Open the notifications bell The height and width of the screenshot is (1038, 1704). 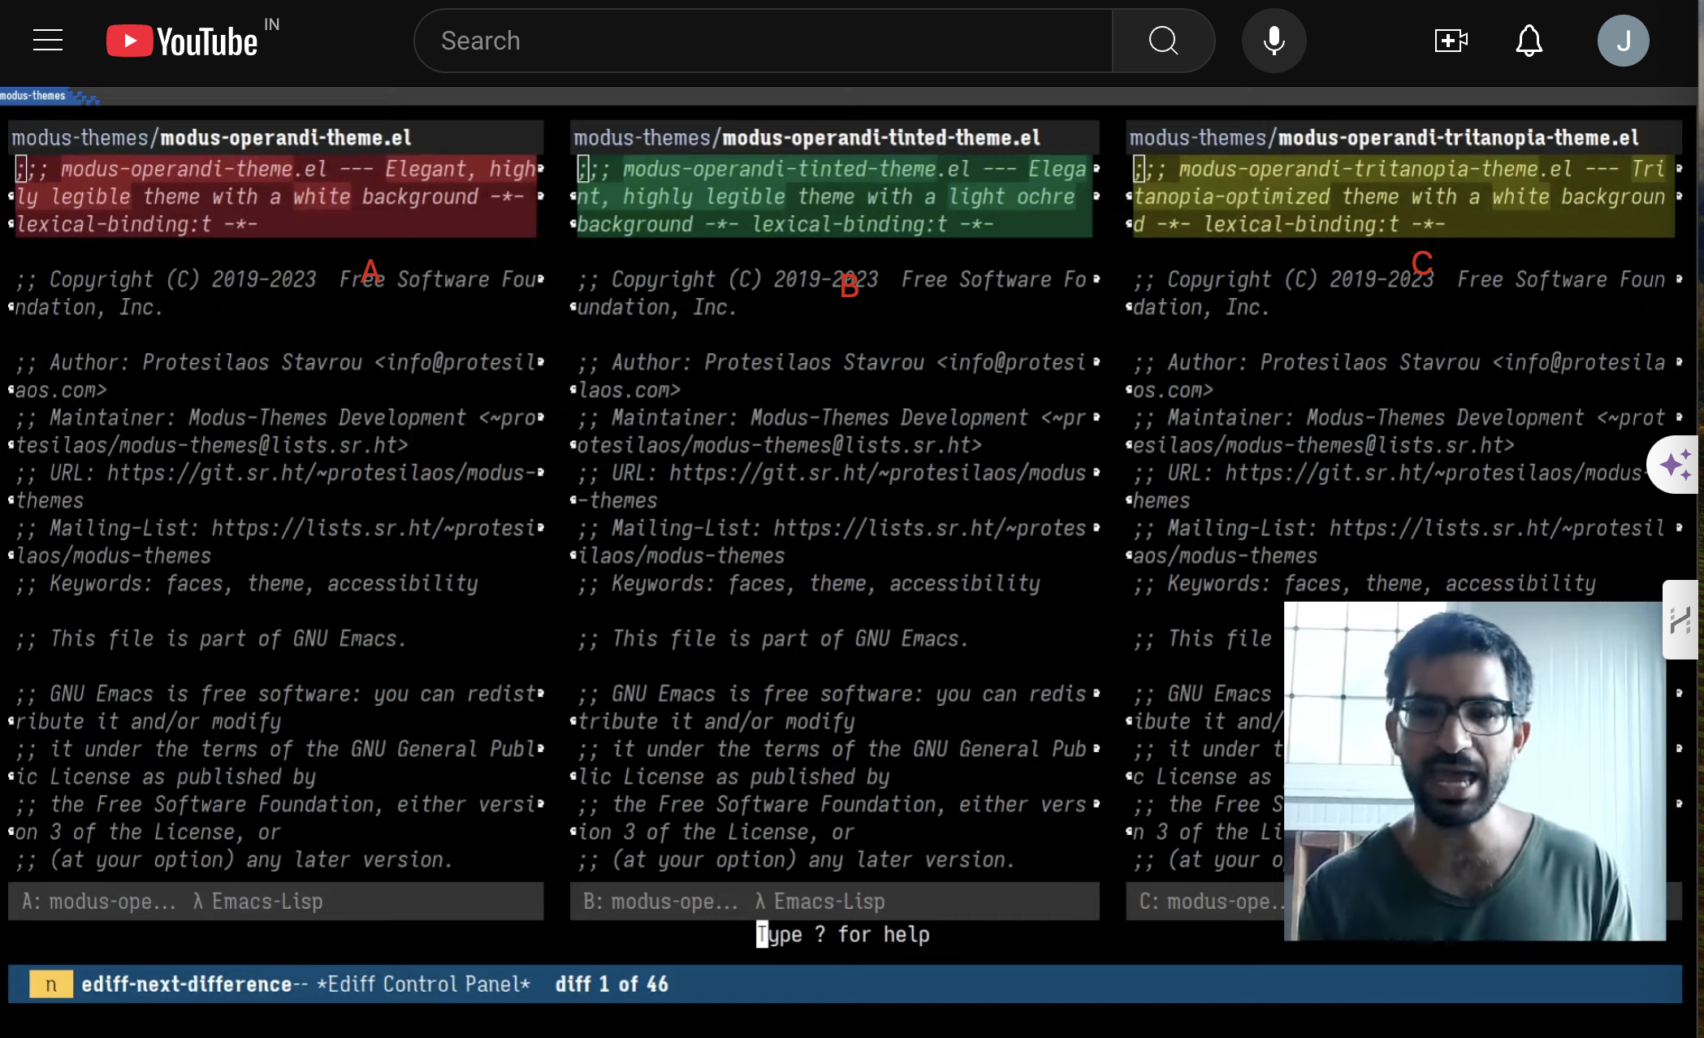pyautogui.click(x=1529, y=40)
